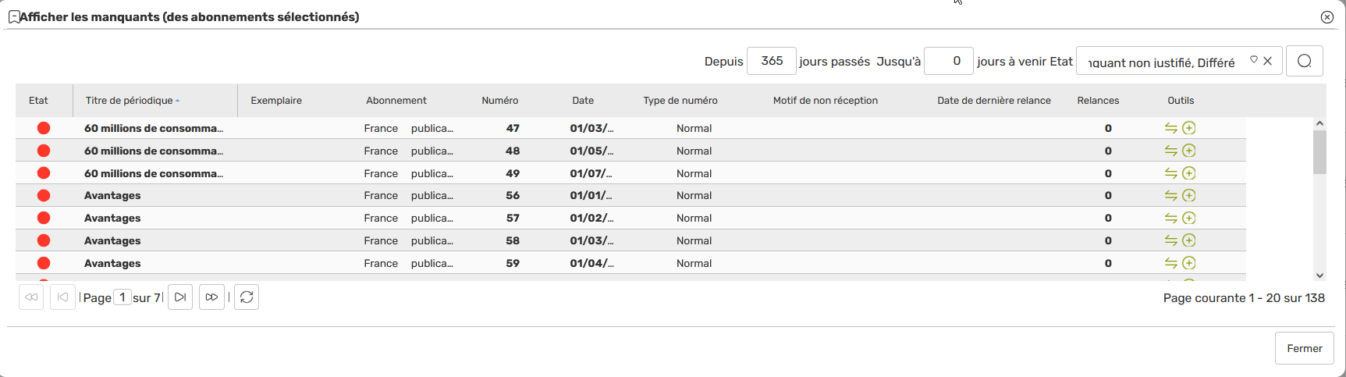The height and width of the screenshot is (377, 1346).
Task: Click the swap arrows icon for issue 59
Action: pyautogui.click(x=1170, y=263)
